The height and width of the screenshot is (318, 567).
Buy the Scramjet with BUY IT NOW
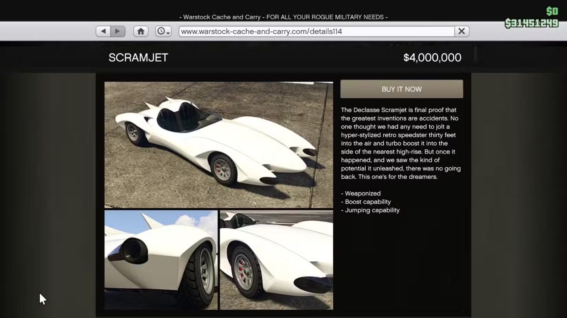tap(401, 89)
